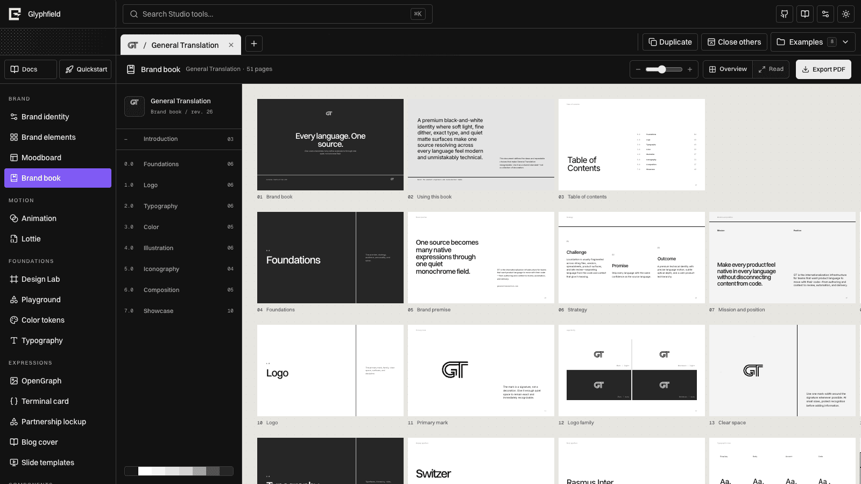Jump to Introduction section in outline
Screen dimensions: 861x484
click(179, 139)
